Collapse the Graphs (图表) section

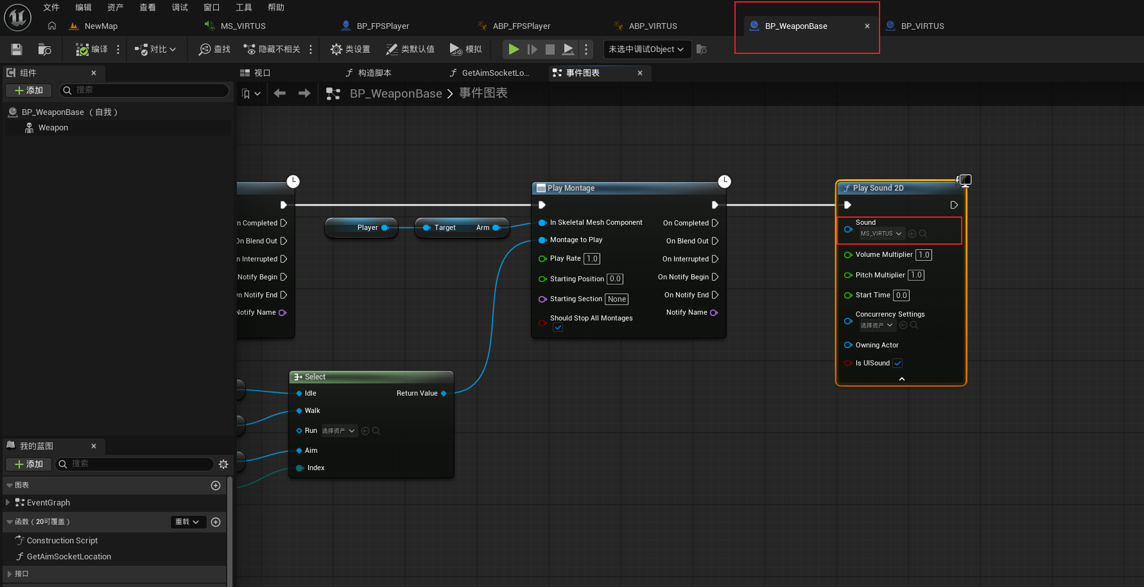(10, 486)
